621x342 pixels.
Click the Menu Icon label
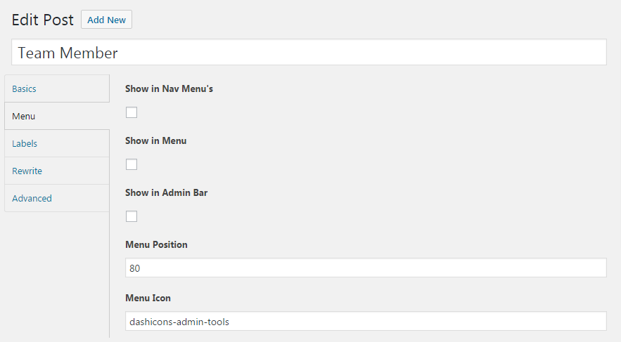tap(148, 298)
